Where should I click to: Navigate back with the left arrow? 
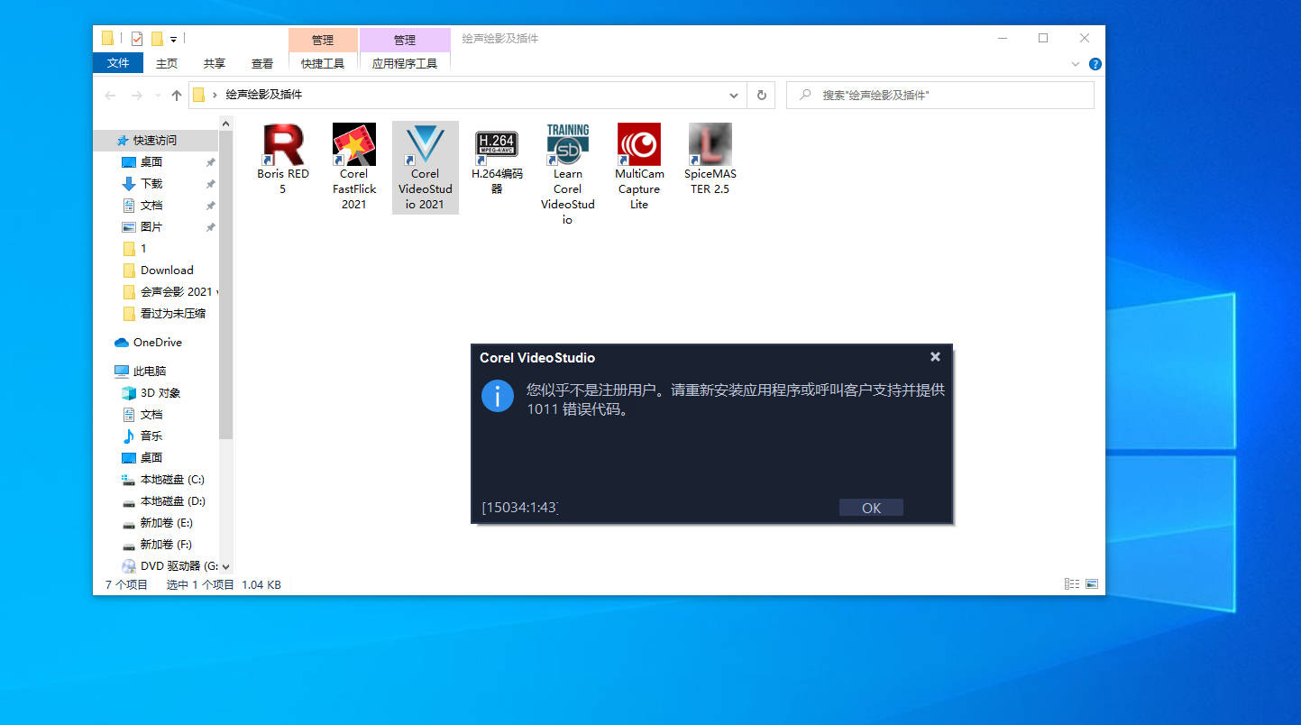coord(111,96)
